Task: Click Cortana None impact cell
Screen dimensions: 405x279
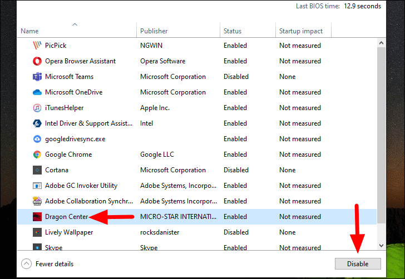Action: [x=287, y=170]
